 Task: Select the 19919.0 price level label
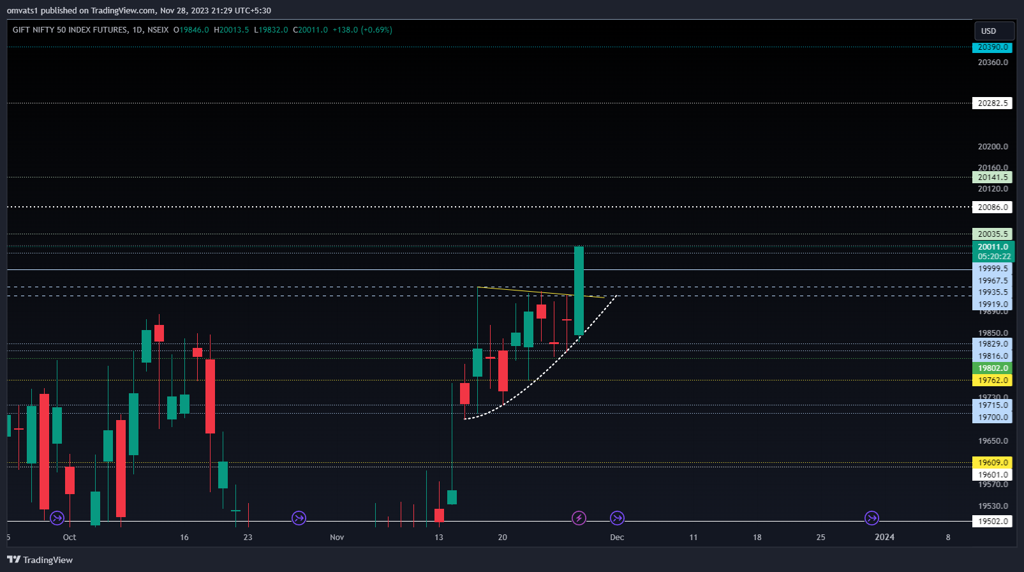click(992, 305)
